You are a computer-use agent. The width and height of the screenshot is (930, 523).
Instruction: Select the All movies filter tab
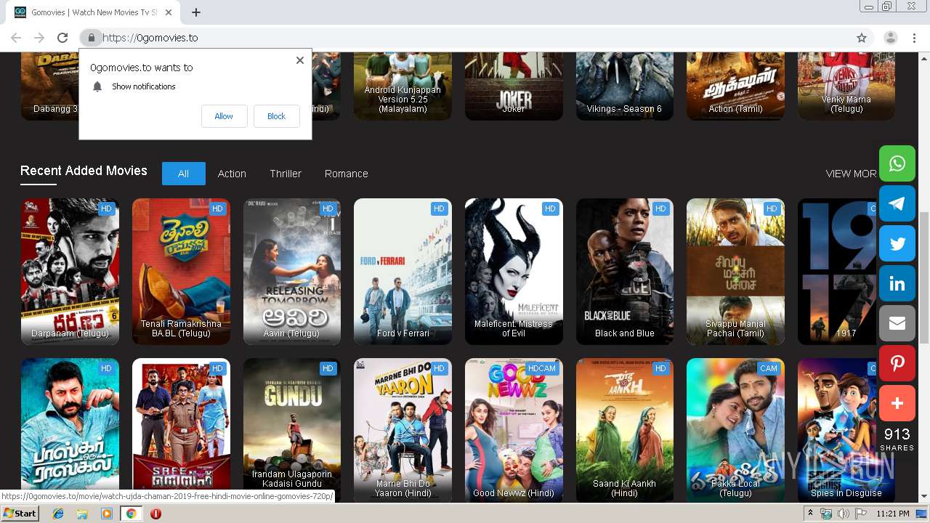coord(183,174)
